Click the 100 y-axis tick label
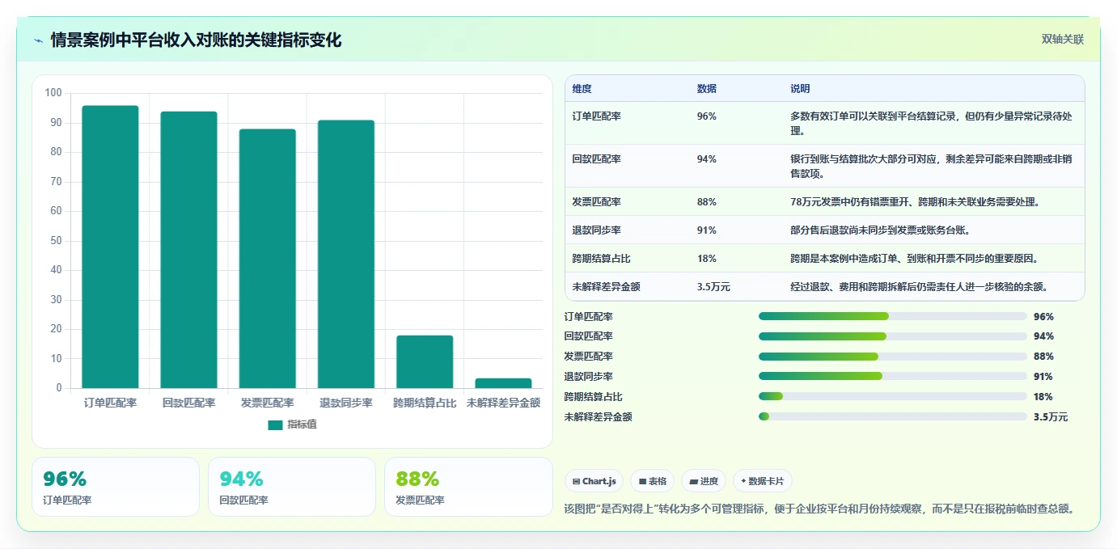 pyautogui.click(x=53, y=93)
